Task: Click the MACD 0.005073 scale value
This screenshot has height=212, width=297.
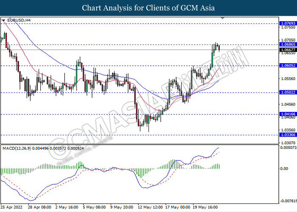Action: point(288,148)
